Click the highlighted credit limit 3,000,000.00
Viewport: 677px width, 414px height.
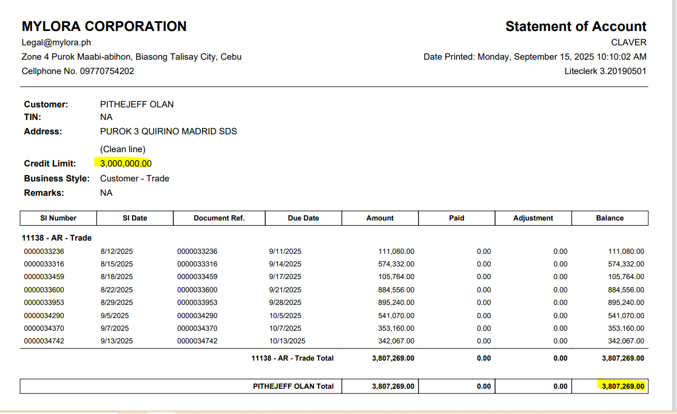pyautogui.click(x=125, y=164)
